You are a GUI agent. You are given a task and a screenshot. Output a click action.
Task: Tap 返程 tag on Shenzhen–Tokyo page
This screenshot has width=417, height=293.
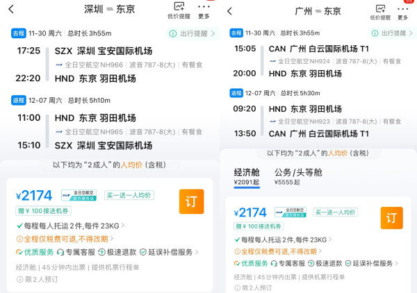tap(18, 101)
